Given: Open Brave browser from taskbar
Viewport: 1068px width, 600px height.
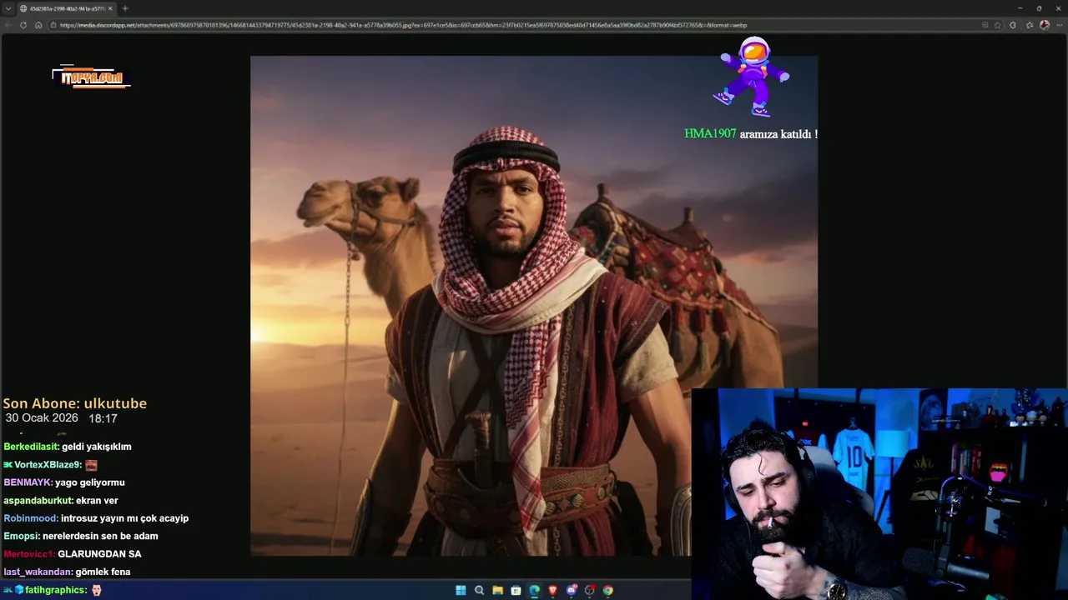Looking at the screenshot, I should [x=552, y=590].
